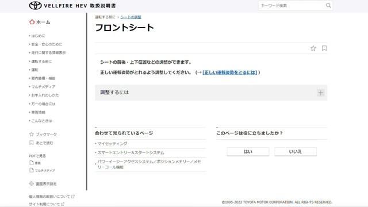This screenshot has height=207, width=368.
Task: Open the 個人情報の取扱いについて link
Action: pos(49,197)
